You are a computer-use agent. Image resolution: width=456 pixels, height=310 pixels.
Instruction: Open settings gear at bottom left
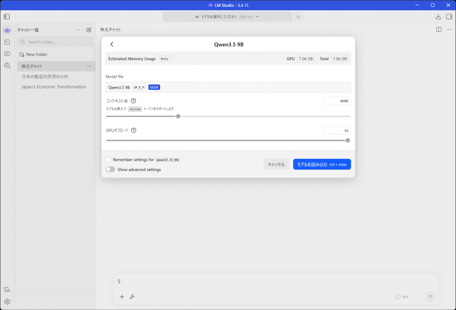(x=7, y=301)
